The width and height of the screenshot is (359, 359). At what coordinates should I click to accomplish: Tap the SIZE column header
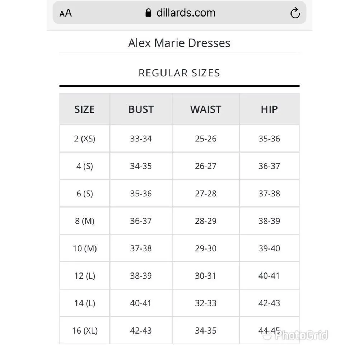(85, 109)
